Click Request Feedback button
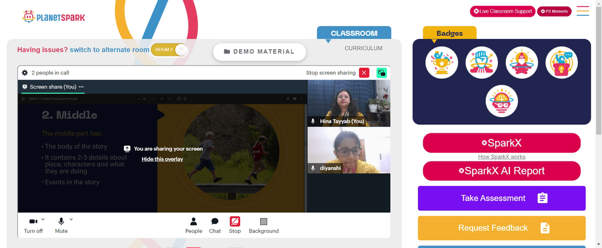 tap(501, 228)
